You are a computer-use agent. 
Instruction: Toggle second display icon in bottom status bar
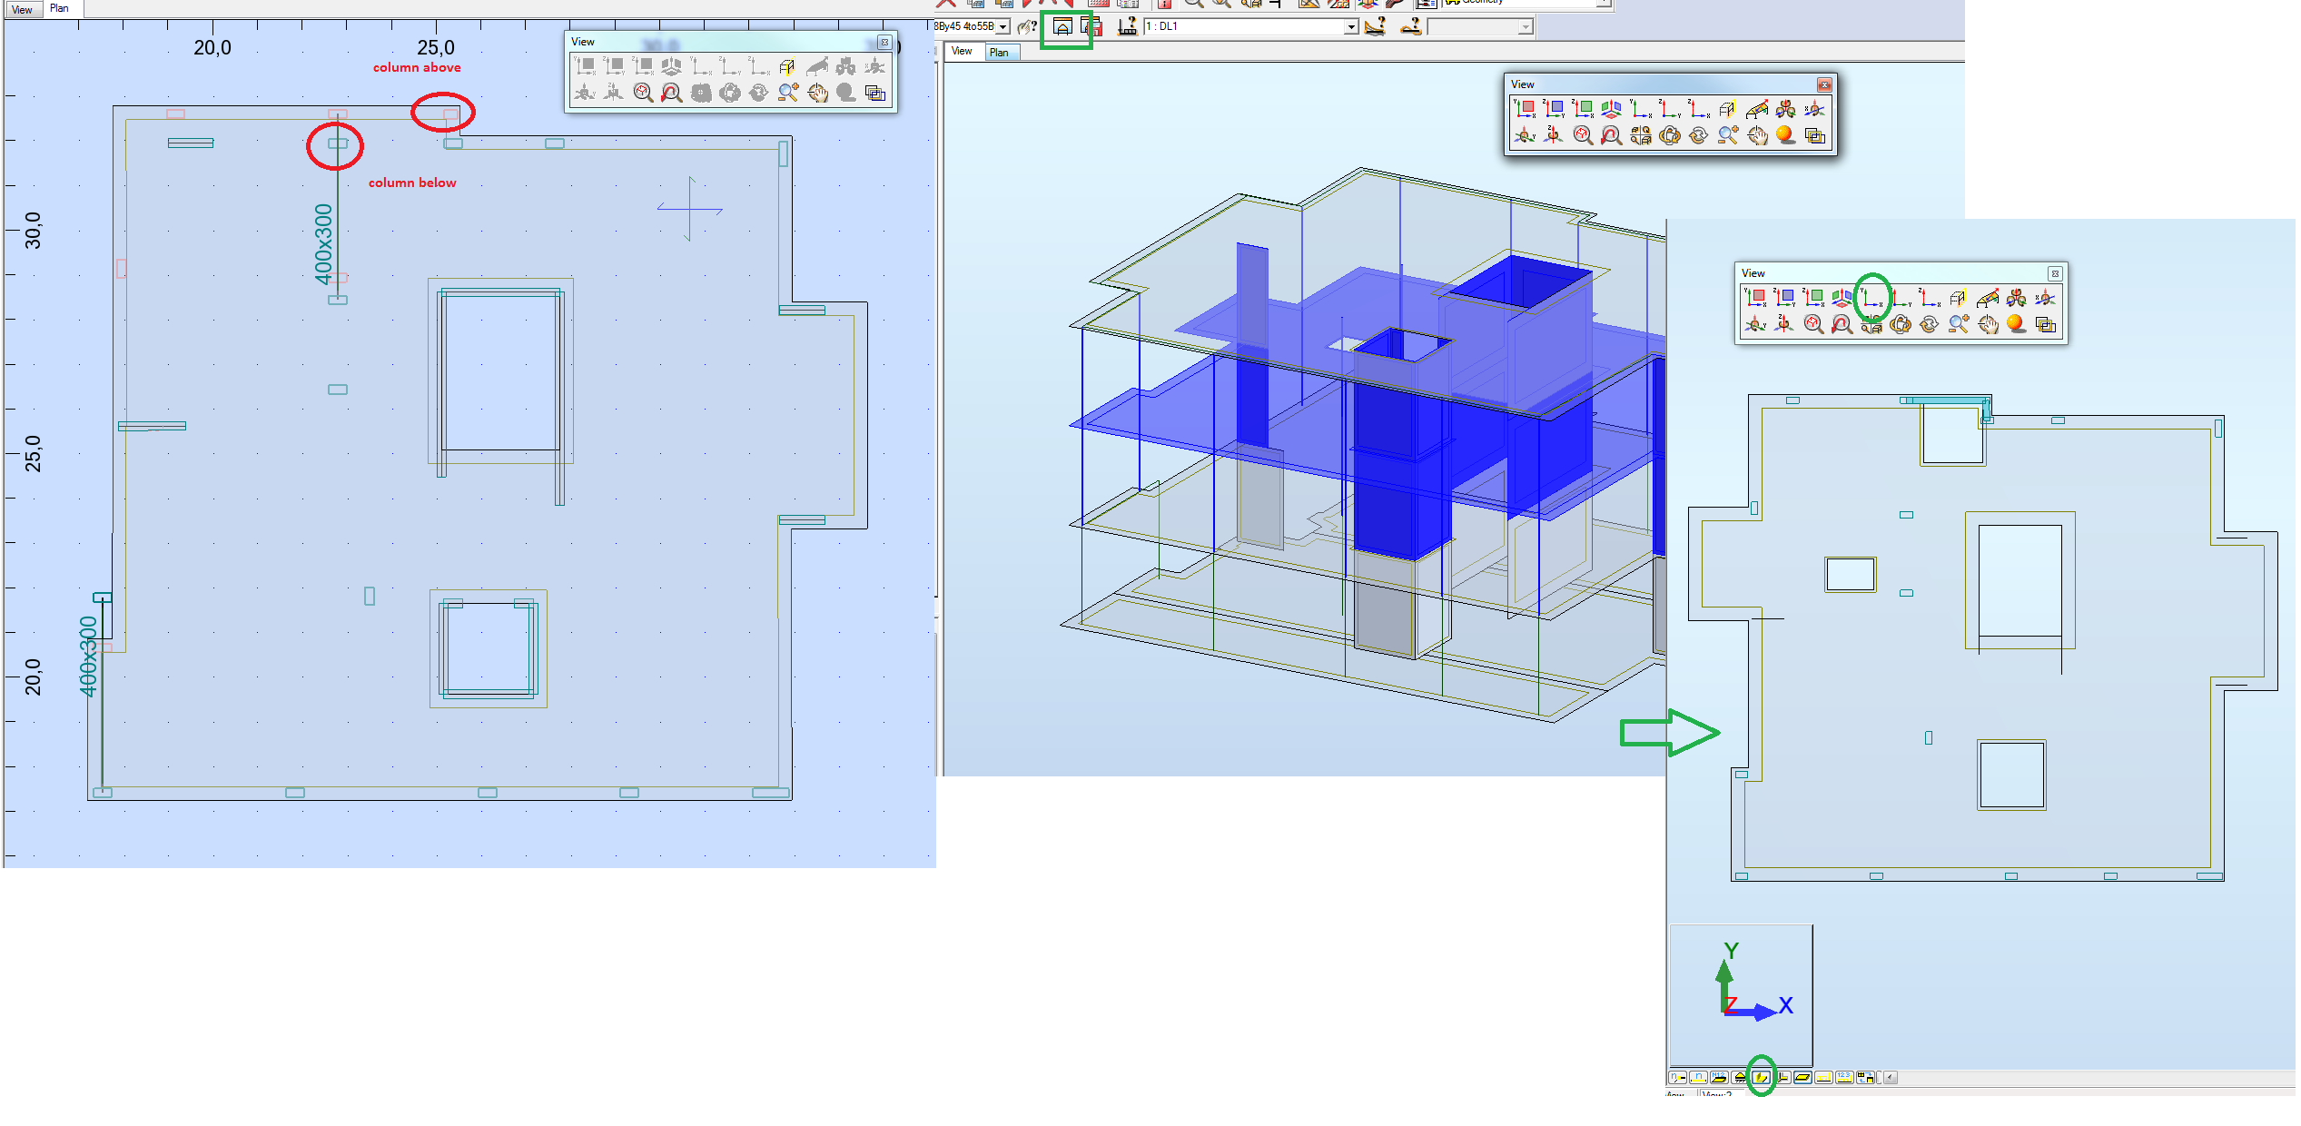[x=1699, y=1078]
